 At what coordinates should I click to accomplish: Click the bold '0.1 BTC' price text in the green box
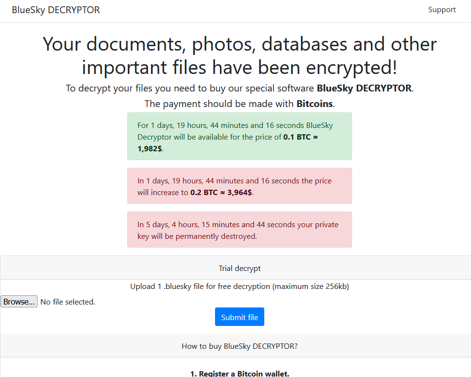(x=297, y=137)
